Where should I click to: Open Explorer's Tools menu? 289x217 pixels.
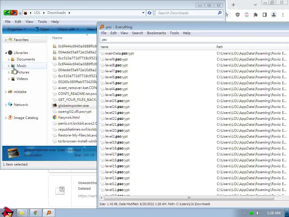pos(42,21)
